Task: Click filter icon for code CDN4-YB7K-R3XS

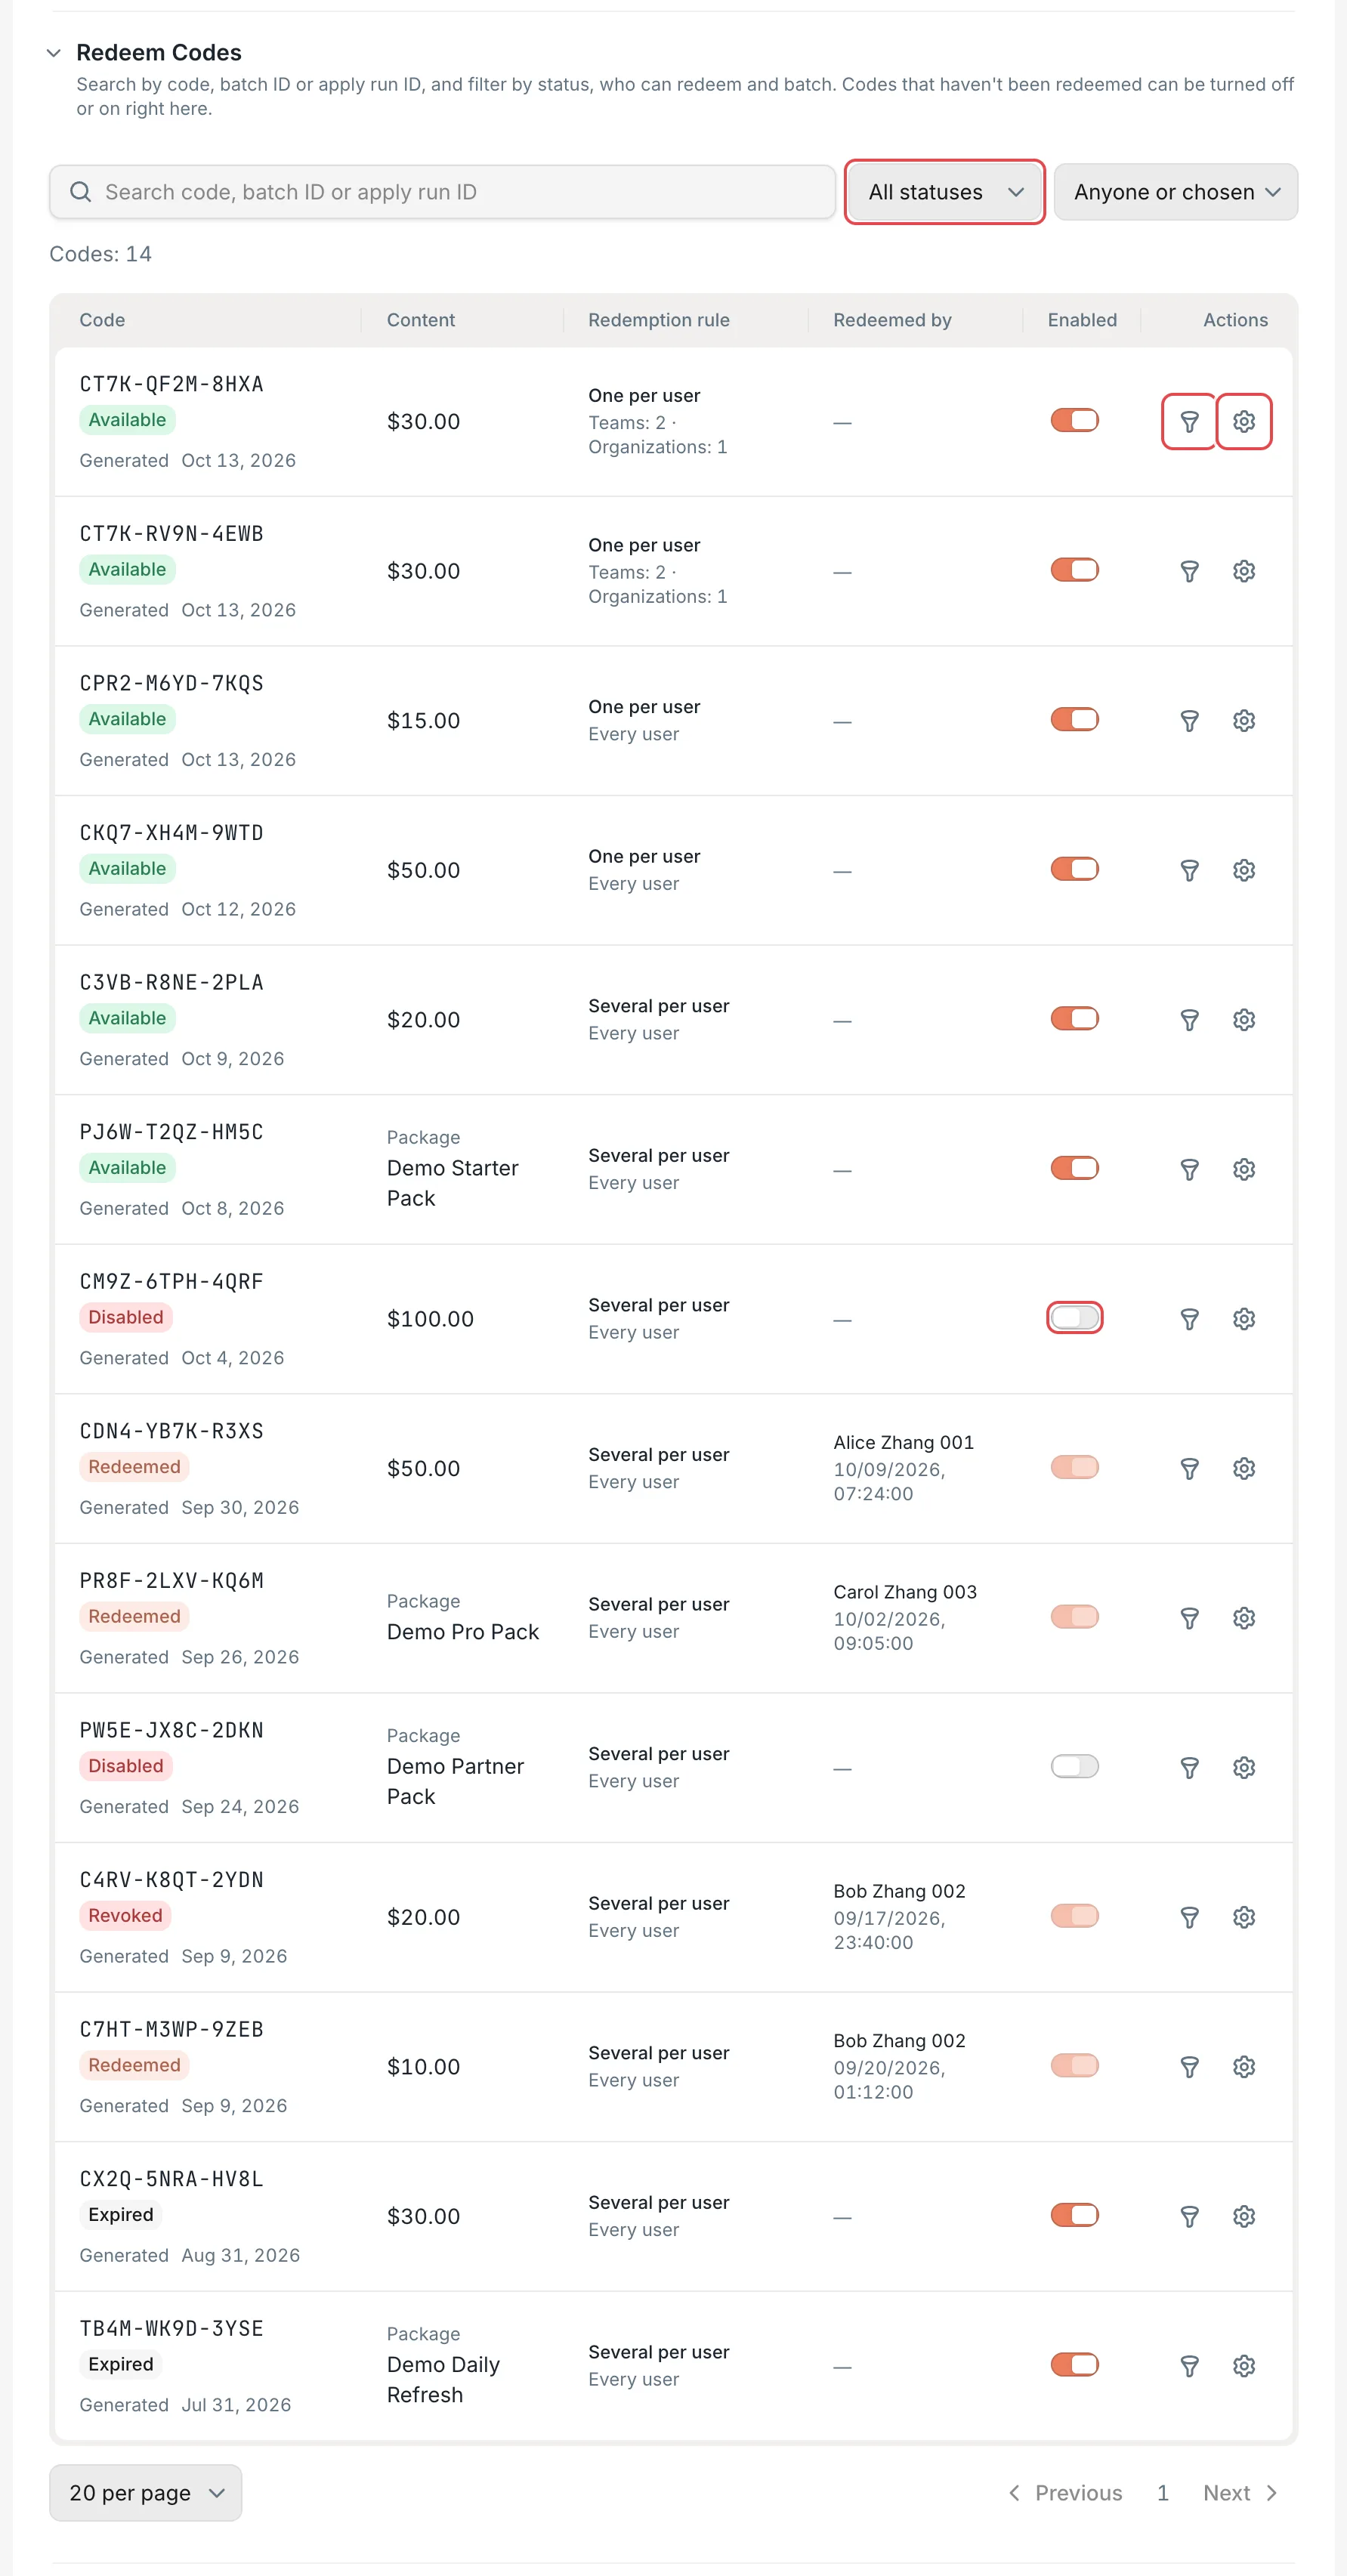Action: [1189, 1468]
